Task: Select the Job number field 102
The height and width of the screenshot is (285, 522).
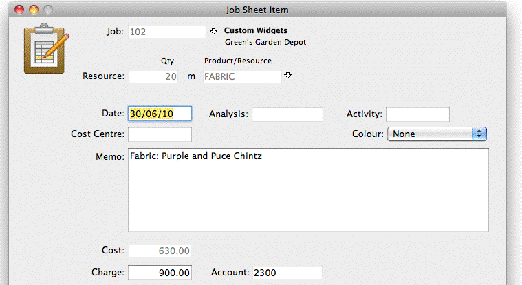Action: pos(167,32)
